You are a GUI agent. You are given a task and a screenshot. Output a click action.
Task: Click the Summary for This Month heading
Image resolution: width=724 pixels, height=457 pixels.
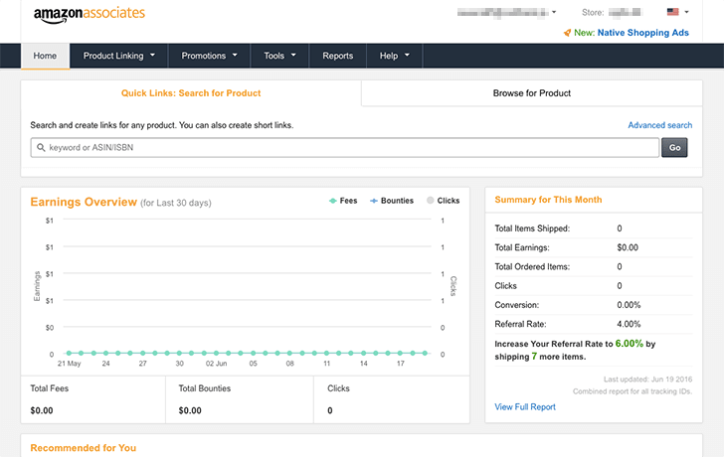(548, 200)
